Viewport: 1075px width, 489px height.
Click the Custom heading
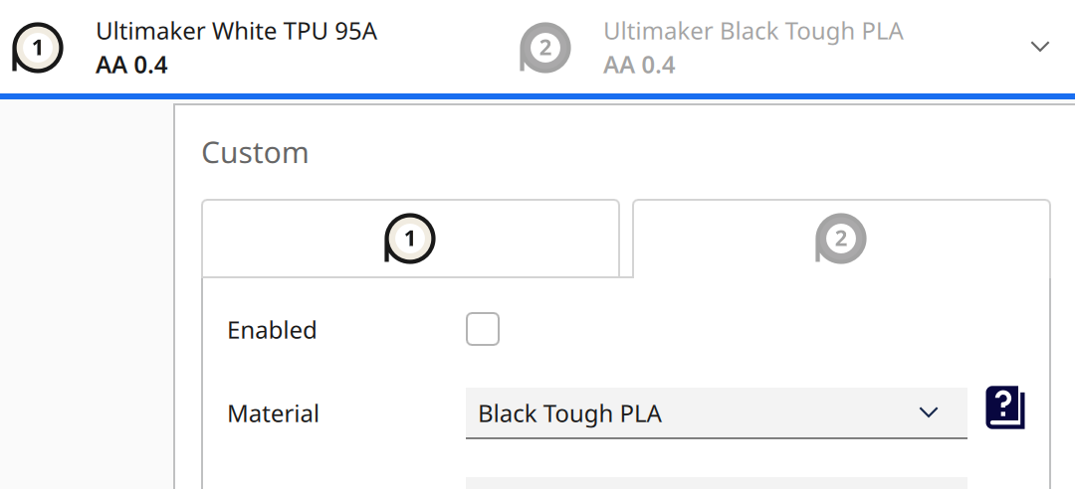[255, 153]
